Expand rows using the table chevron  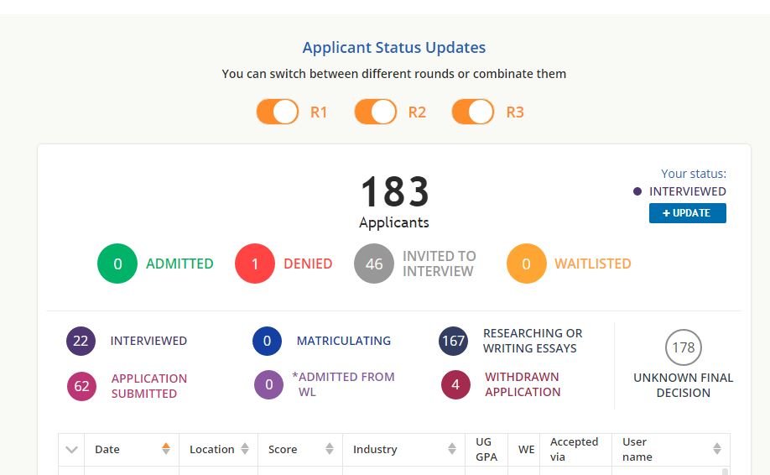pyautogui.click(x=71, y=450)
